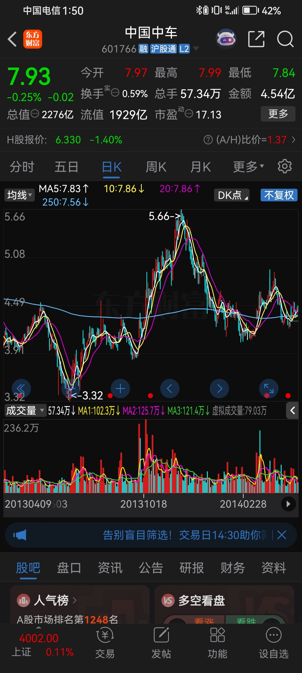Viewport: 302px width, 673px height.
Task: Jump to earliest data double-left arrow
Action: [21, 389]
